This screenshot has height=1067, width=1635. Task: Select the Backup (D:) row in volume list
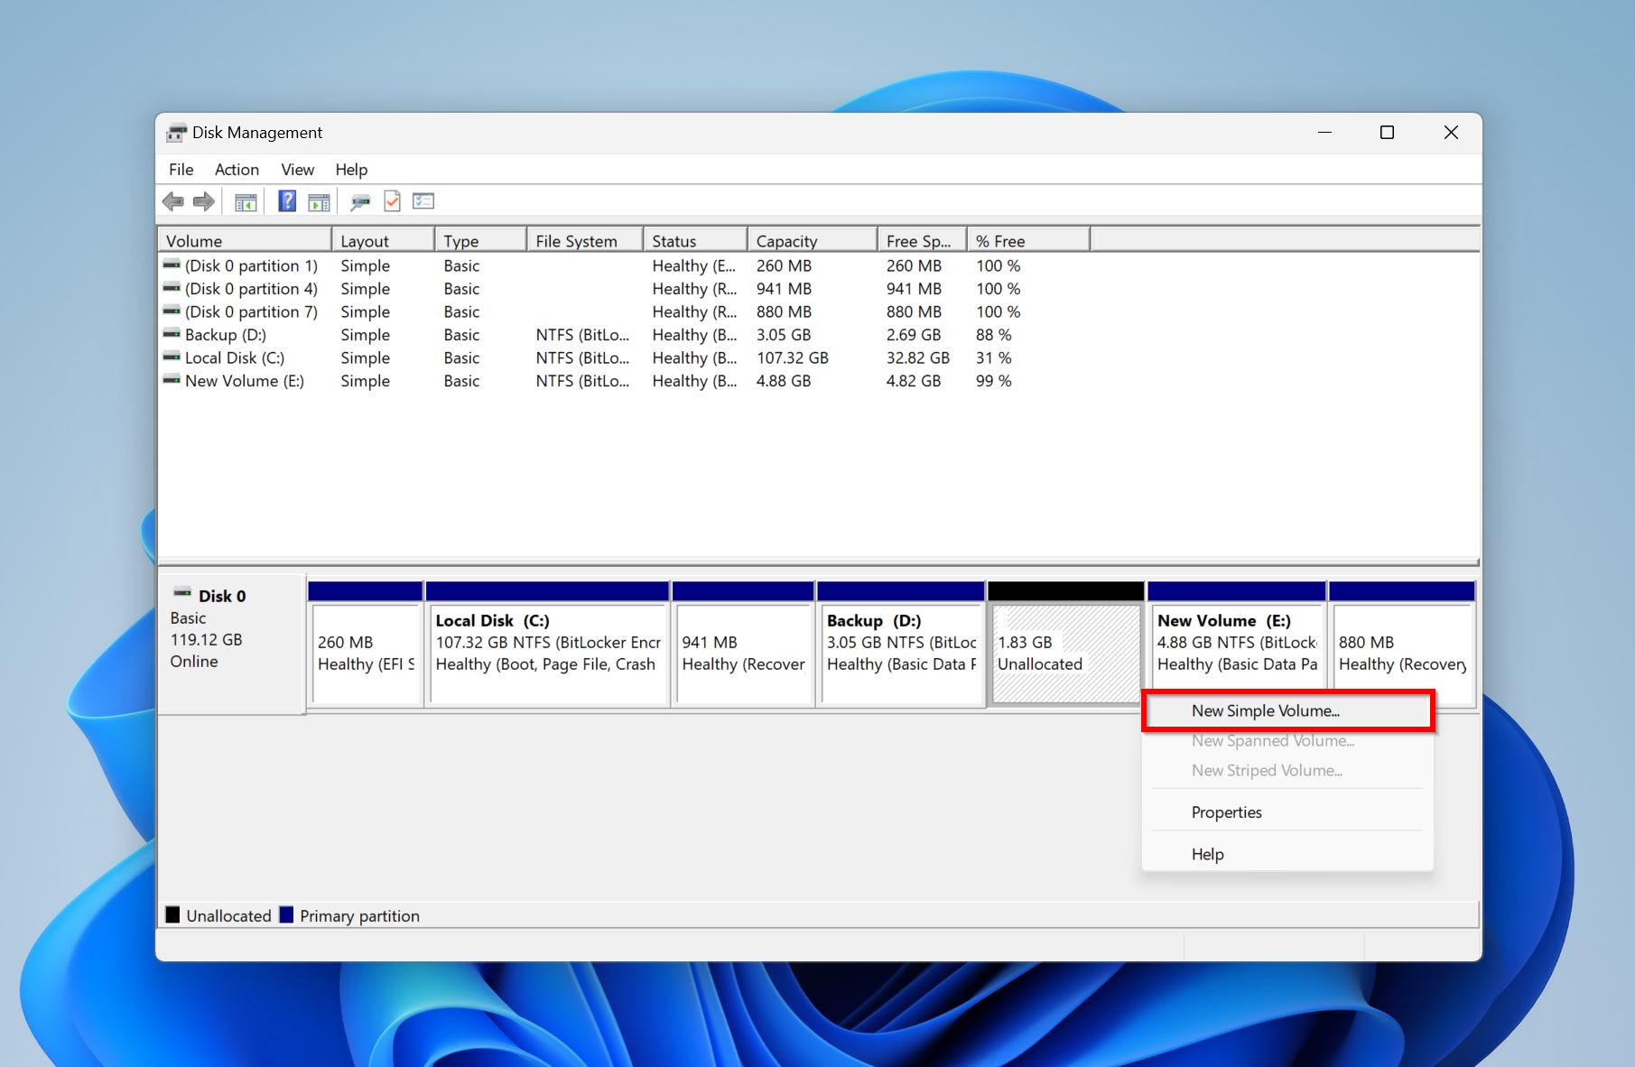225,335
